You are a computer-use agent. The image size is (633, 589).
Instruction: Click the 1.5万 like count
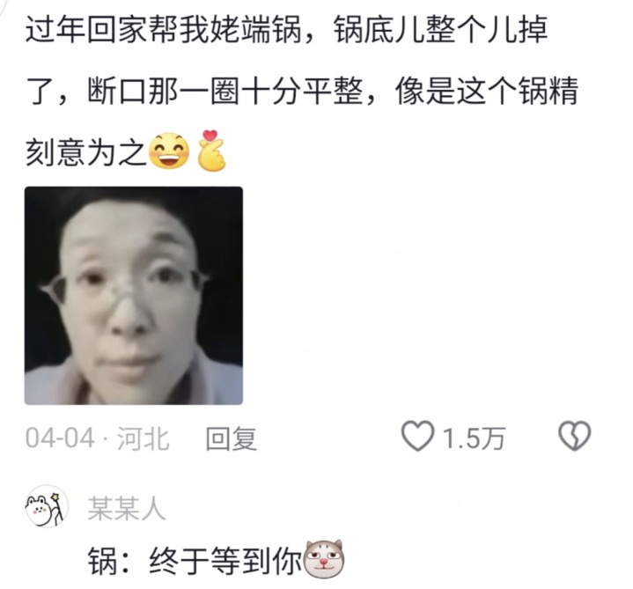tap(474, 438)
